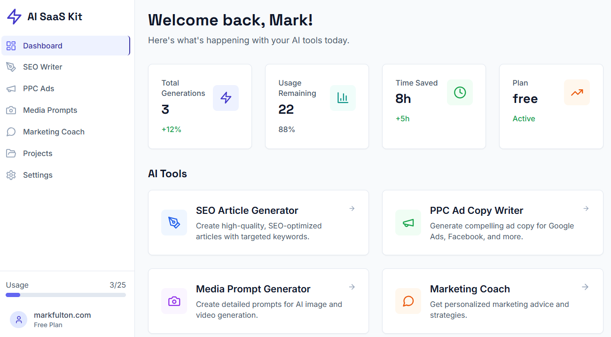Viewport: 611px width, 337px height.
Task: Click the chat bubble icon beside Marketing Coach card
Action: pos(408,301)
